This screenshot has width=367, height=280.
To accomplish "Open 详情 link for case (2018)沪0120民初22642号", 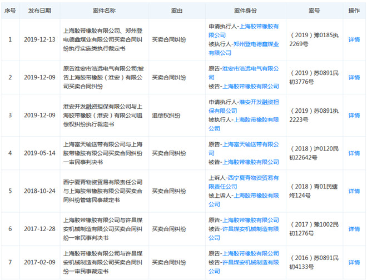I will pos(354,153).
